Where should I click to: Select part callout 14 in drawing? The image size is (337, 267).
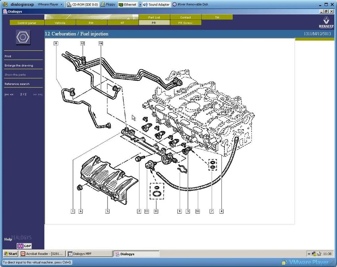[101, 43]
